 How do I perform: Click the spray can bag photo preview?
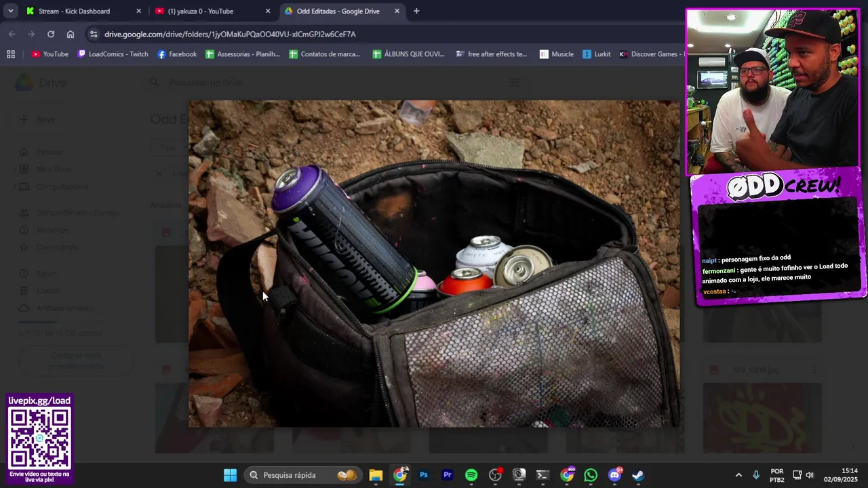pos(434,264)
